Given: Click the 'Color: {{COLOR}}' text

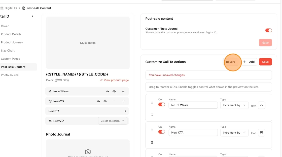Looking at the screenshot, I should tap(57, 80).
